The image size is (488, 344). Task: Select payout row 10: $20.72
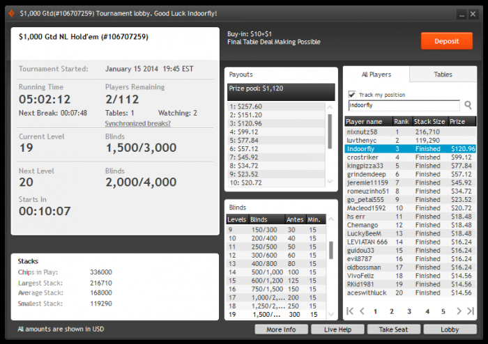coord(276,182)
